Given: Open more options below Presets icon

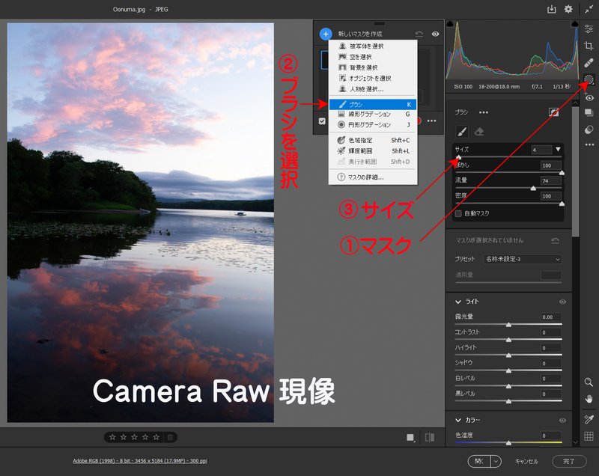Looking at the screenshot, I should click(x=589, y=144).
